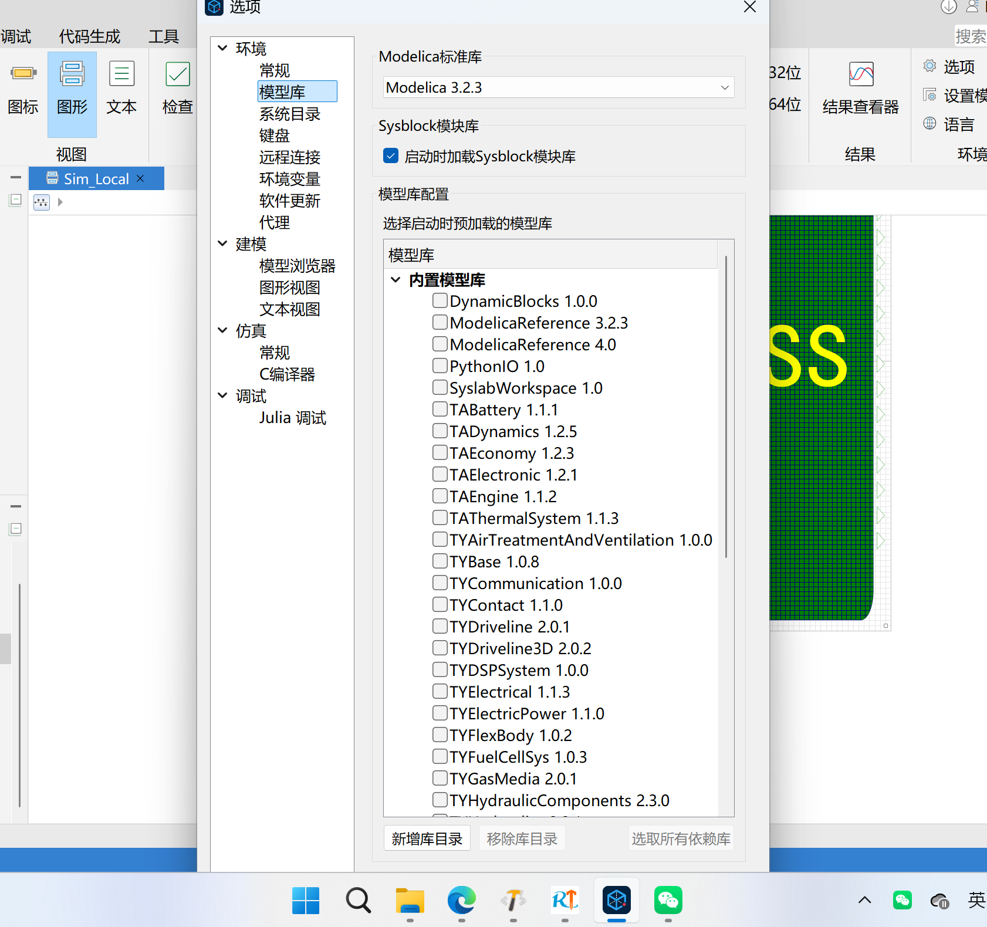Uncheck 启动时加载Sysblock模块库 checkbox
Image resolution: width=987 pixels, height=927 pixels.
pyautogui.click(x=391, y=155)
